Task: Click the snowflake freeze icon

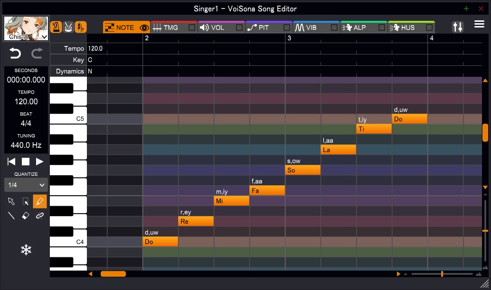Action: 26,250
